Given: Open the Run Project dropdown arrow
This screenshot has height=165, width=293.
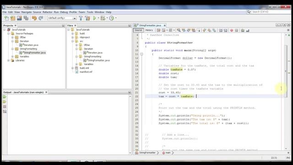Looking at the screenshot, I should click(98, 18).
